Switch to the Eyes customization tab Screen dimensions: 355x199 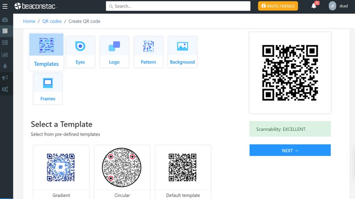pyautogui.click(x=80, y=52)
